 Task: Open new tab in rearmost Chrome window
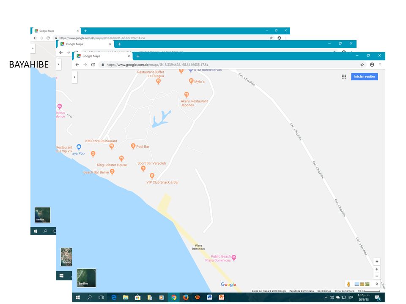coord(85,31)
